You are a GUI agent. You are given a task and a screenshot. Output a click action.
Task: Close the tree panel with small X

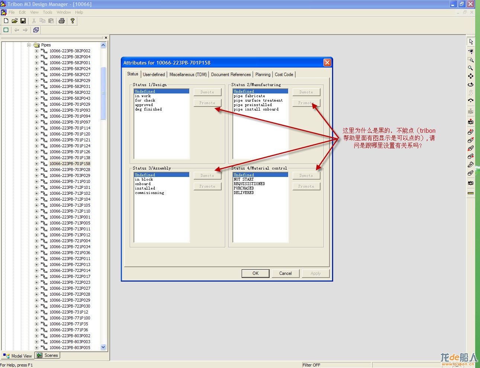(x=106, y=37)
